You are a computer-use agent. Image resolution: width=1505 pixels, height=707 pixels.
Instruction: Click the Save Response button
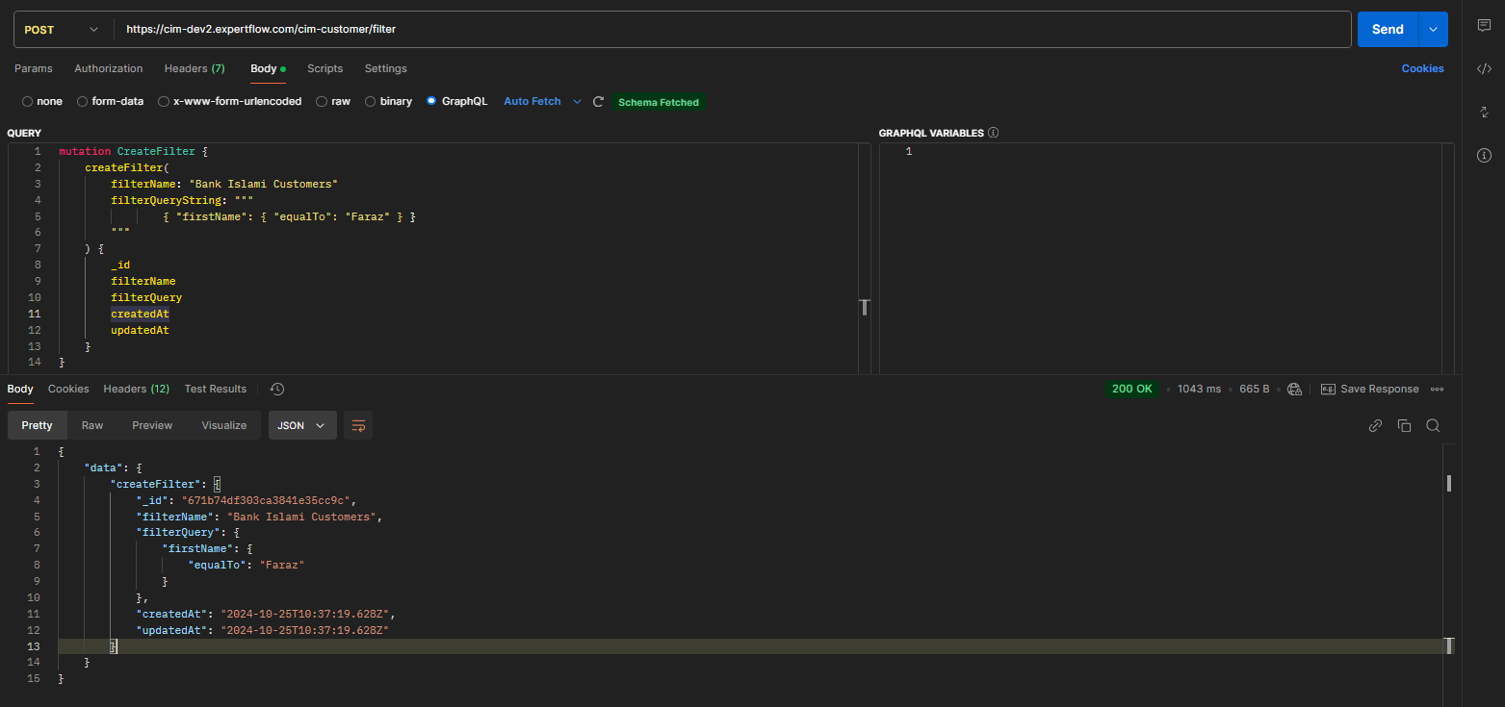pos(1369,390)
